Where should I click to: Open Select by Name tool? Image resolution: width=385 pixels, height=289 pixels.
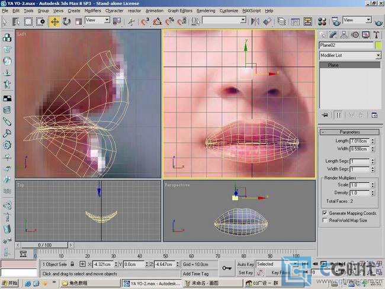click(16, 21)
